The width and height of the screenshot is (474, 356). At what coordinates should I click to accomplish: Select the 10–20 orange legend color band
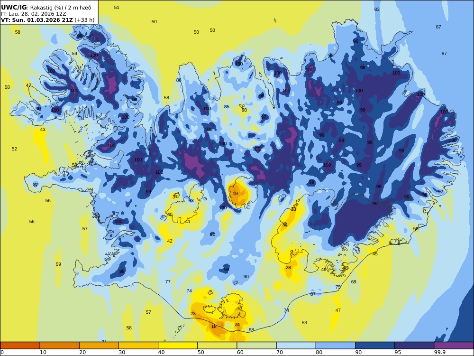(60, 346)
